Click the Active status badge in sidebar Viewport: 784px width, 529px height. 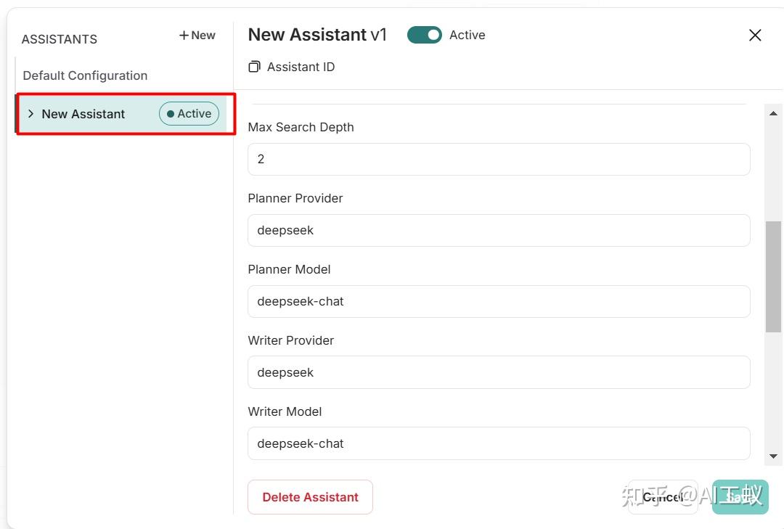click(189, 114)
